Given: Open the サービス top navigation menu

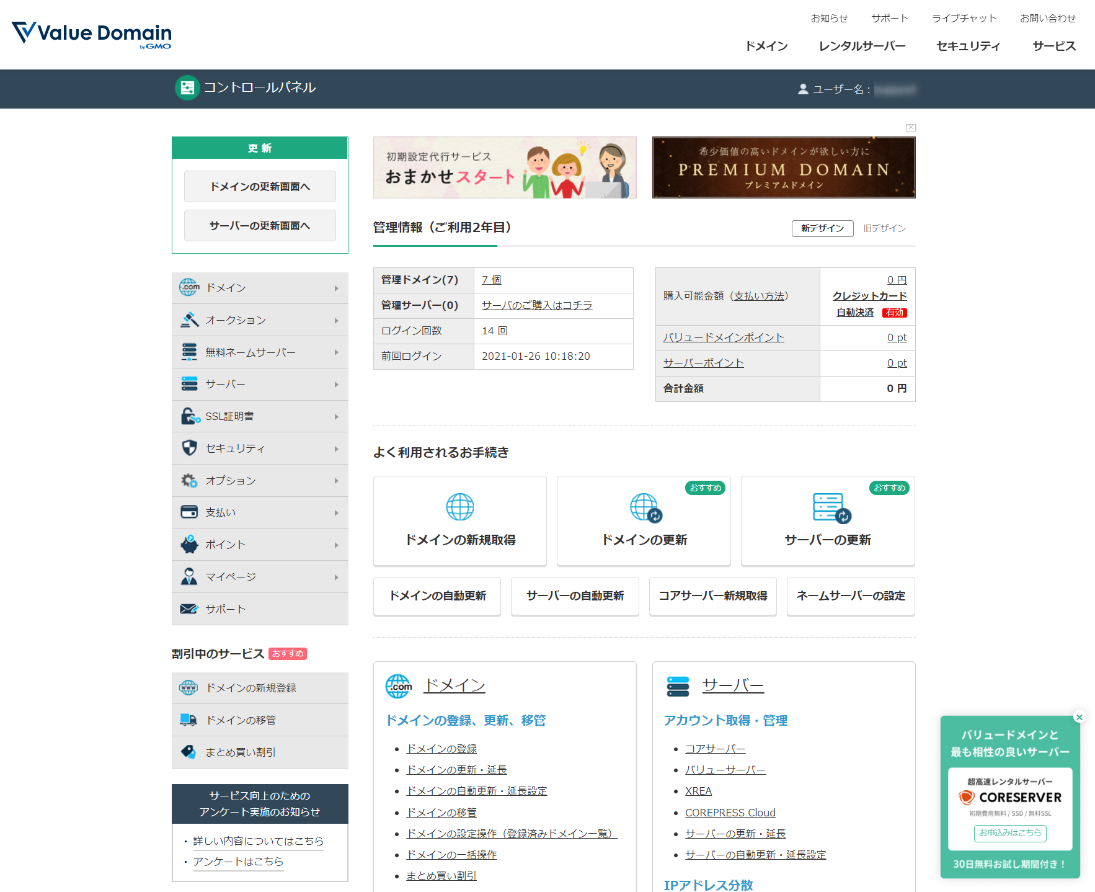Looking at the screenshot, I should (x=1054, y=46).
